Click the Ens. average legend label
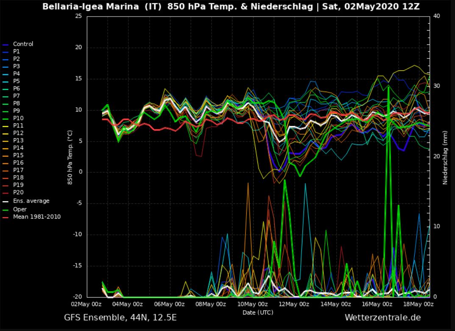This screenshot has height=331, width=455. pos(31,201)
